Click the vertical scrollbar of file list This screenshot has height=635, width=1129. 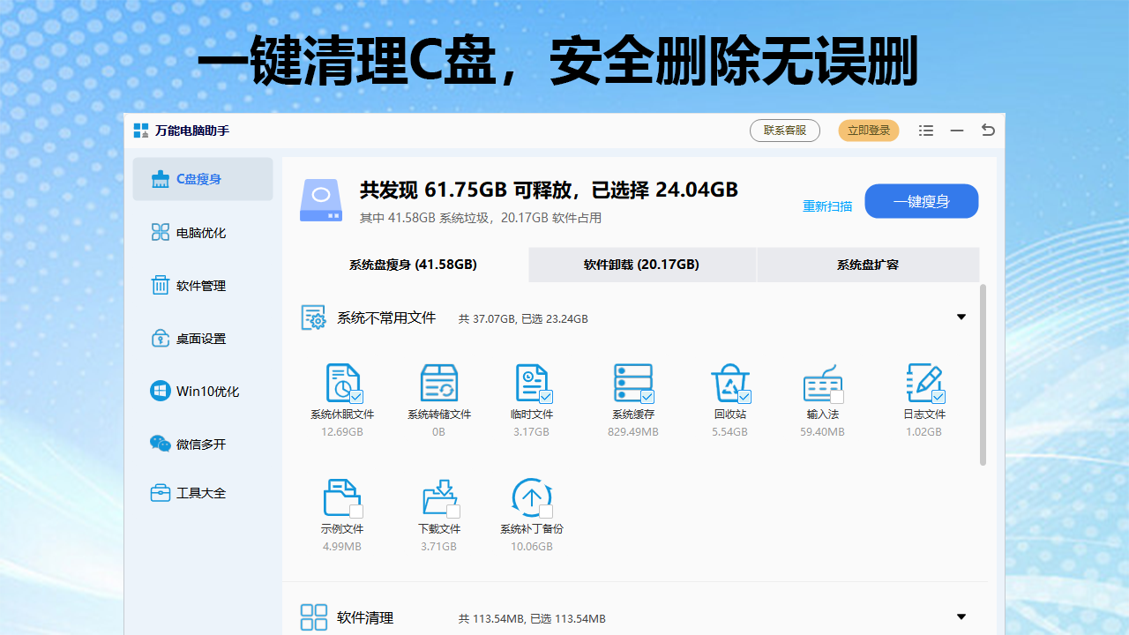coord(983,375)
